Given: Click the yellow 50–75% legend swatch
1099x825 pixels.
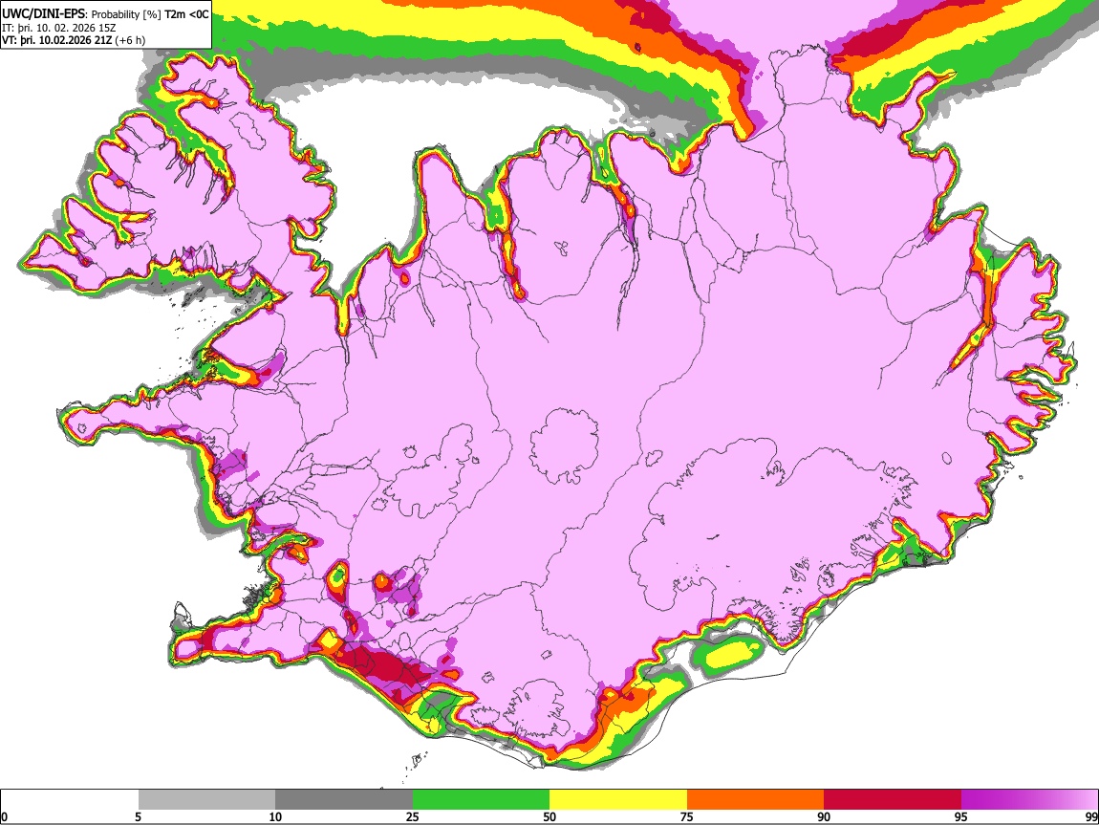Looking at the screenshot, I should (x=618, y=800).
